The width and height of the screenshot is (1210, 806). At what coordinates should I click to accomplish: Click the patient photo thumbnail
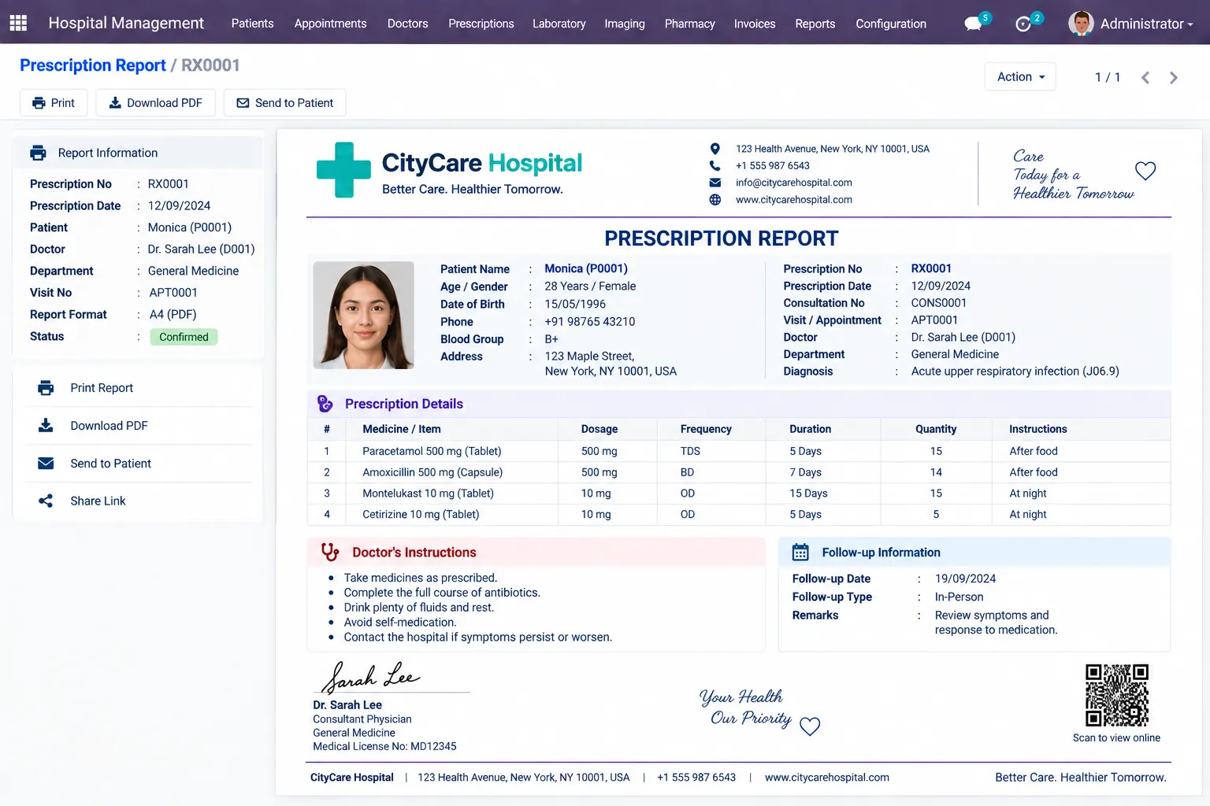click(x=363, y=315)
